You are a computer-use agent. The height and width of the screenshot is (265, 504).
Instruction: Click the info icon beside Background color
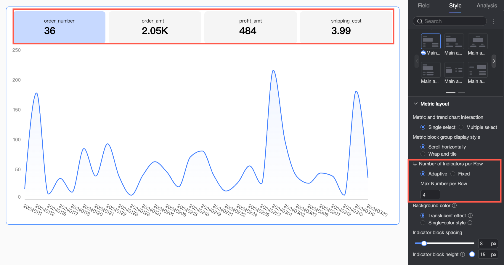tap(454, 205)
